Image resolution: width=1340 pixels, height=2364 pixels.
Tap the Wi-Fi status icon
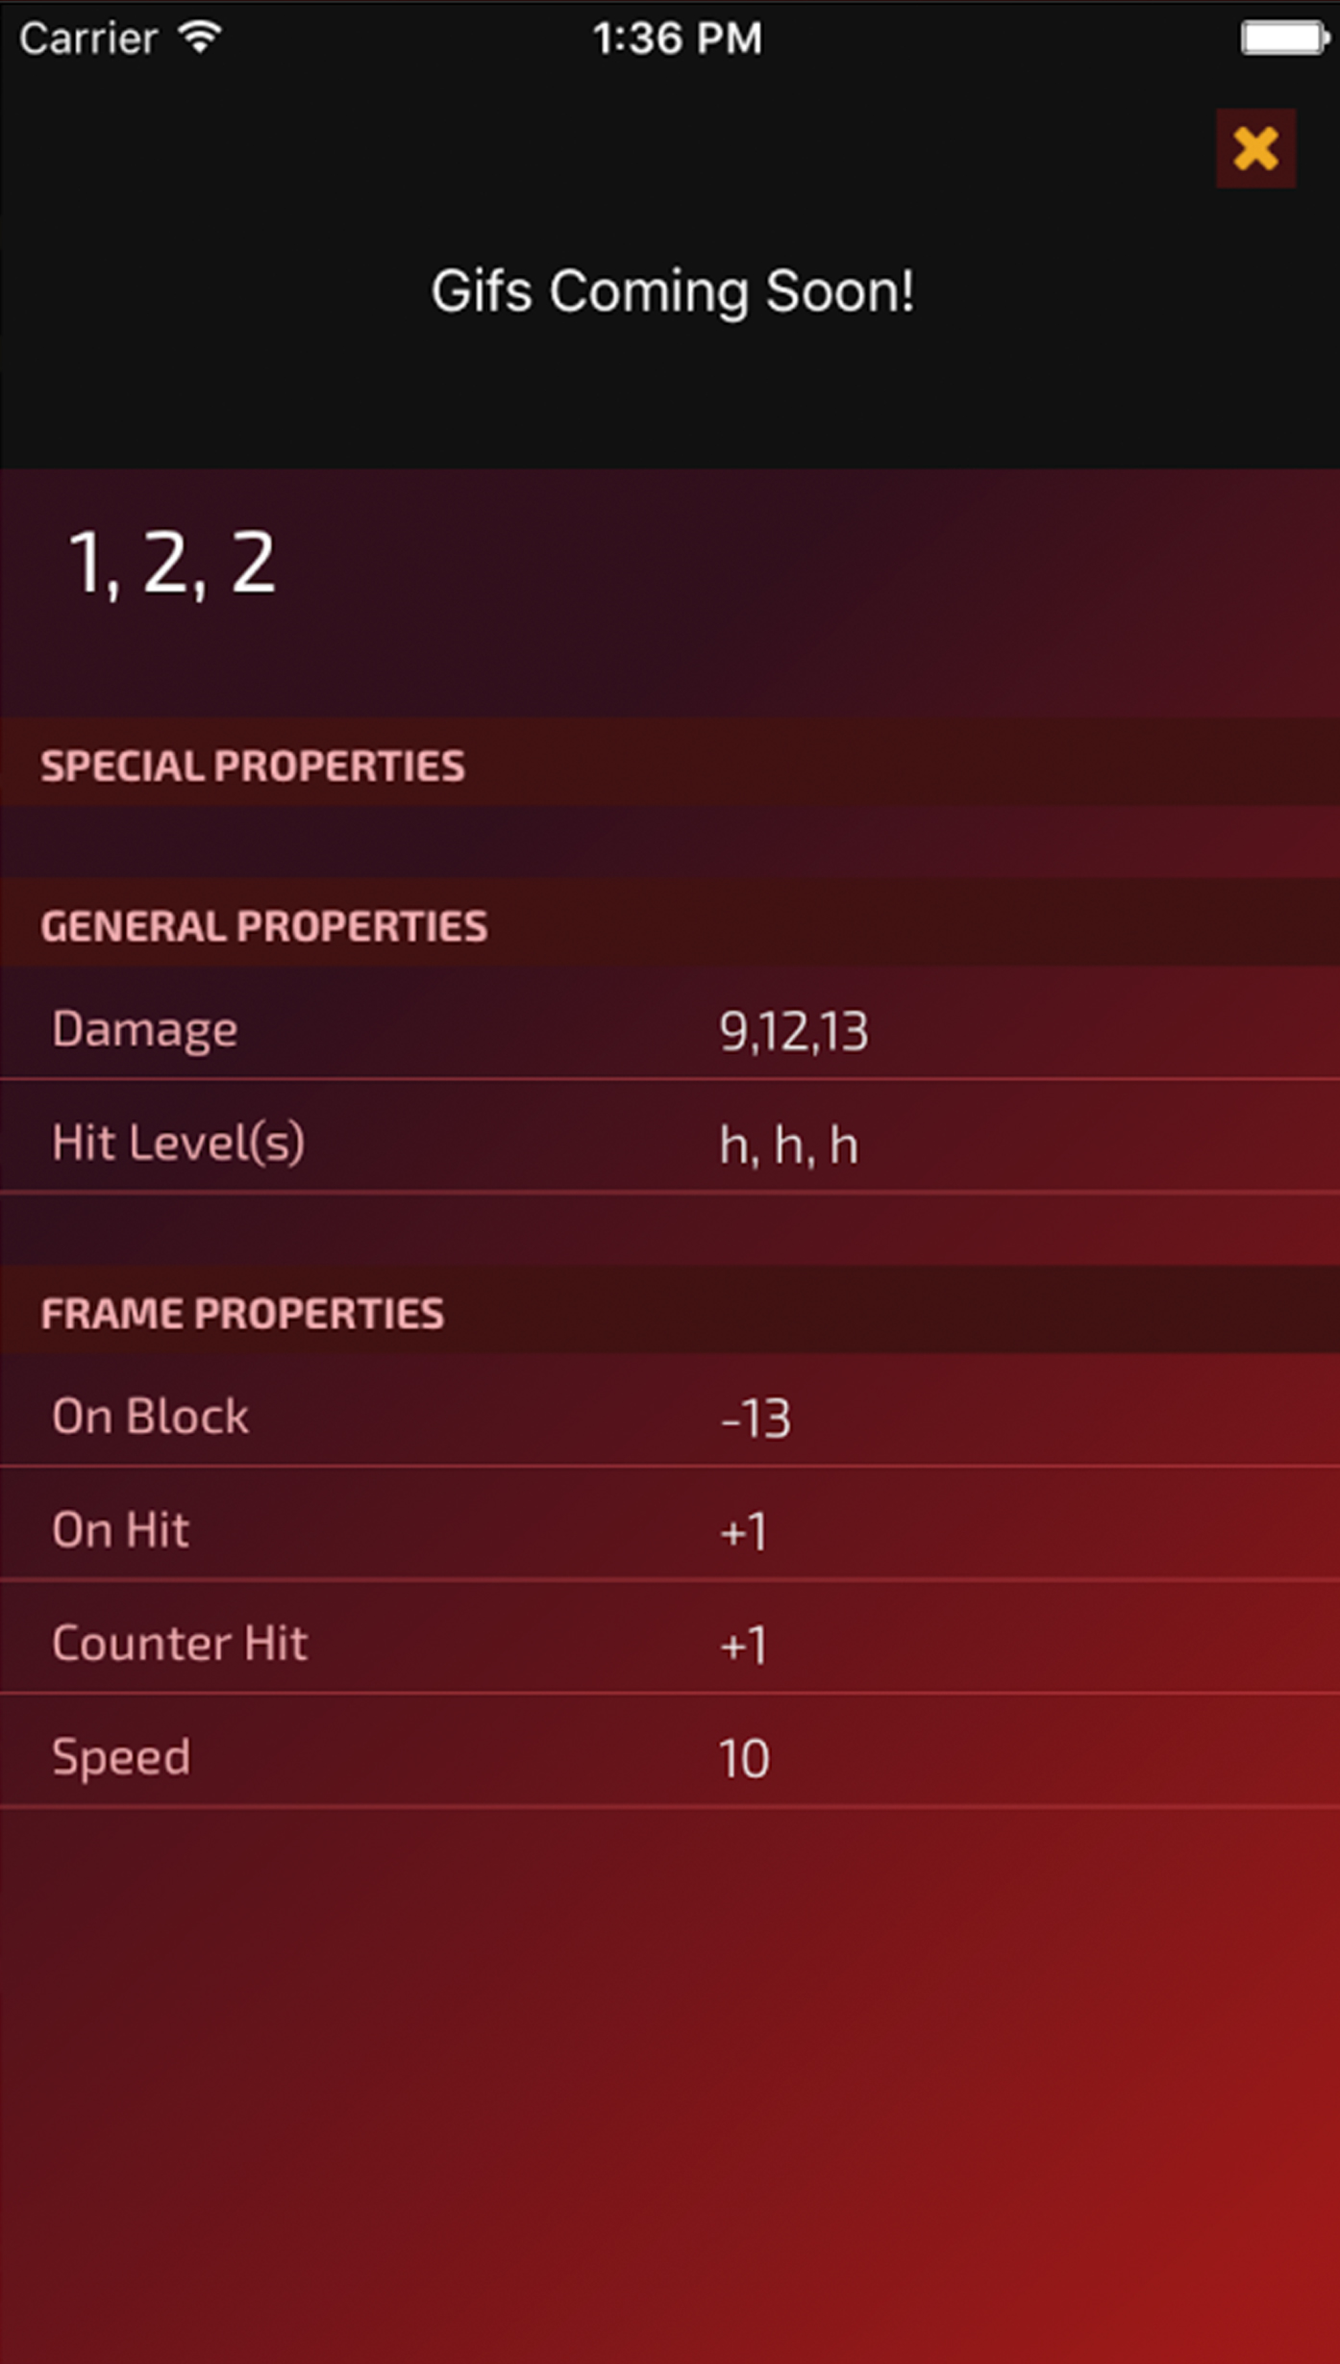point(200,38)
